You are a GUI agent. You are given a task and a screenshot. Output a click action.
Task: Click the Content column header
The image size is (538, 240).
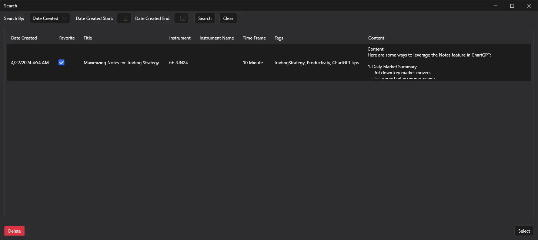pos(376,38)
